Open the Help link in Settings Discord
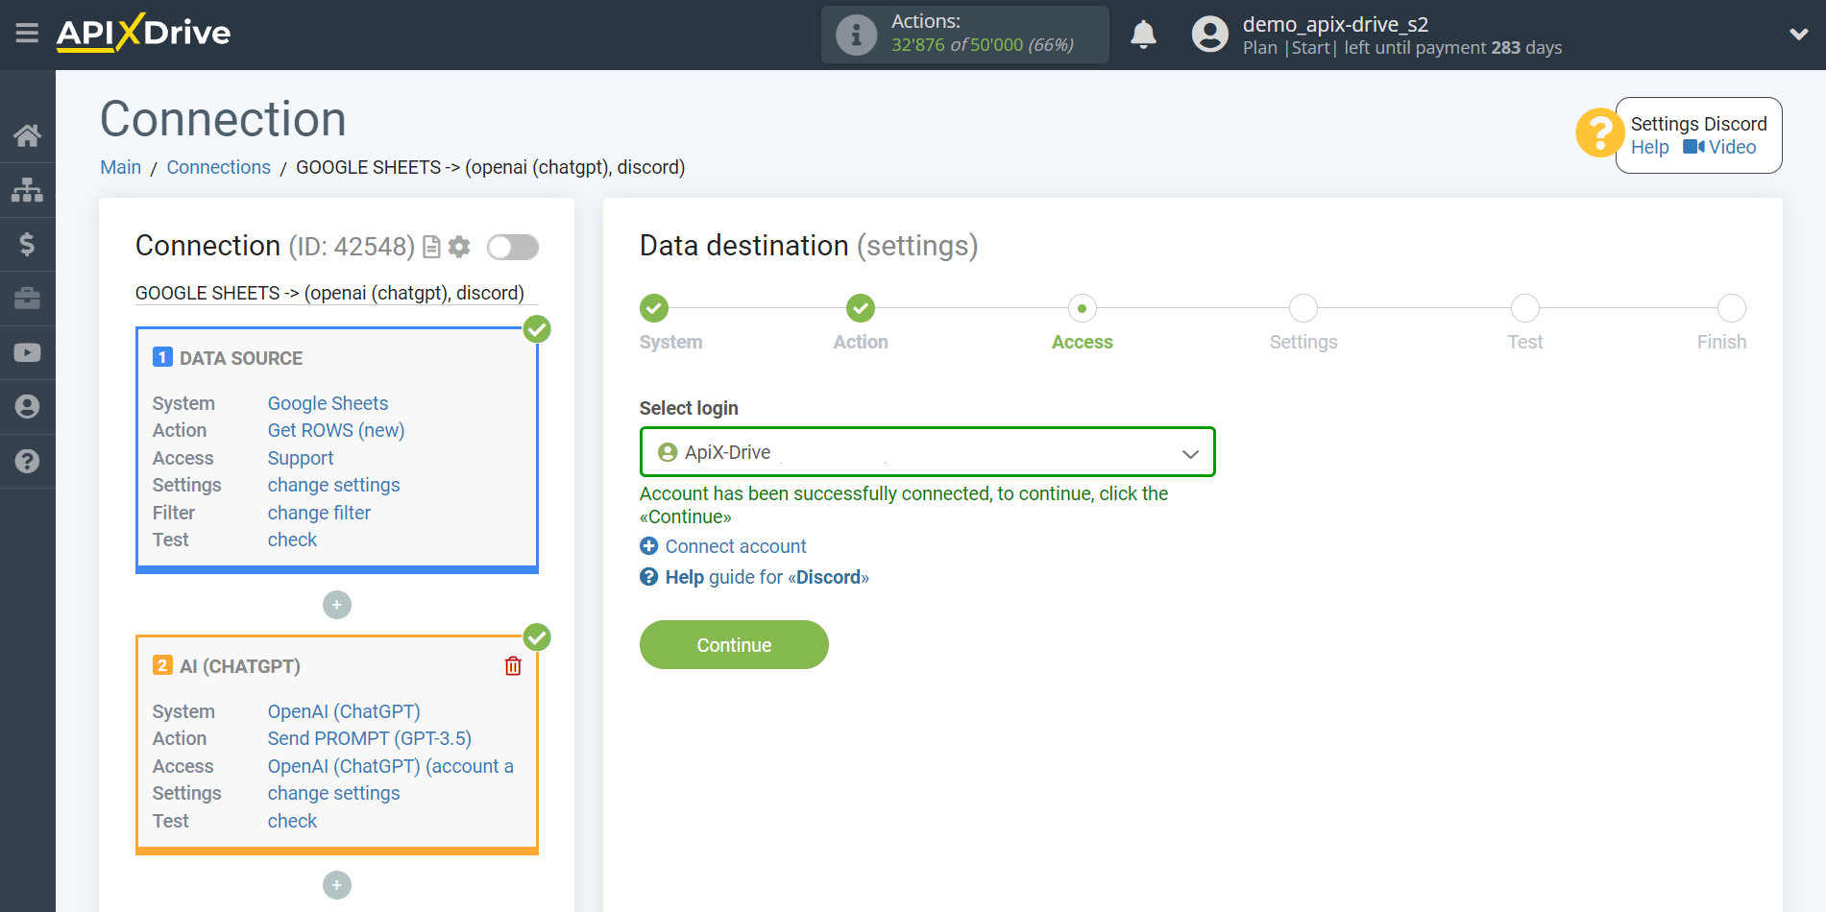Viewport: 1826px width, 912px height. 1649,147
